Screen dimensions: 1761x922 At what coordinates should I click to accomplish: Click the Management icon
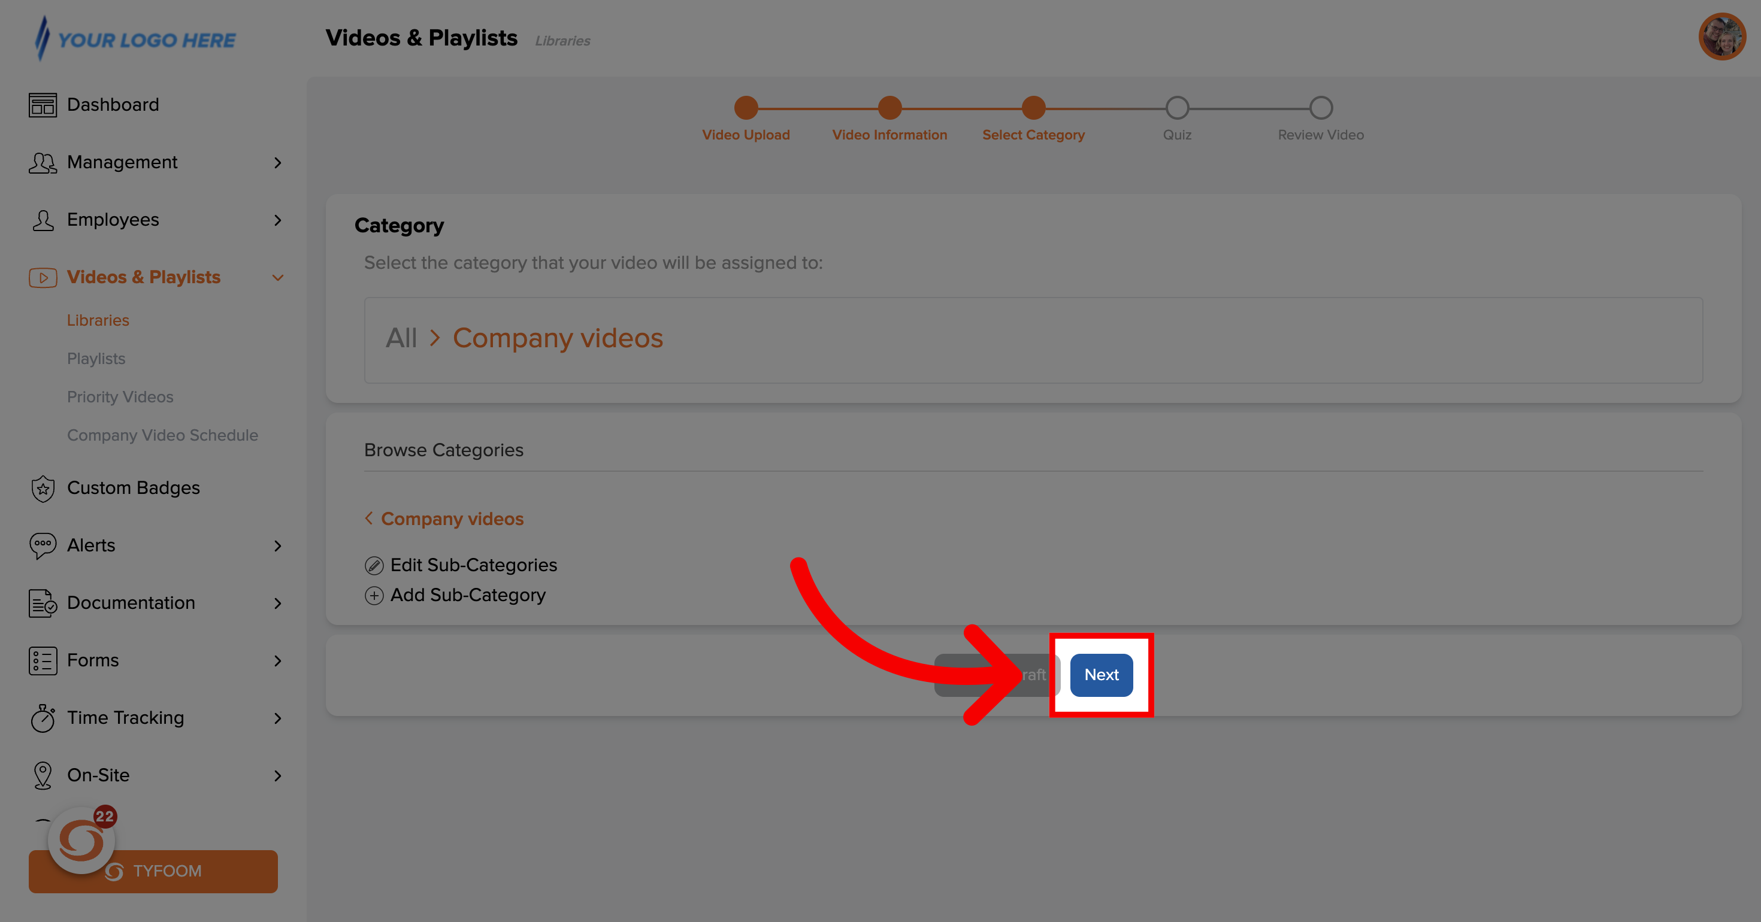(x=42, y=160)
